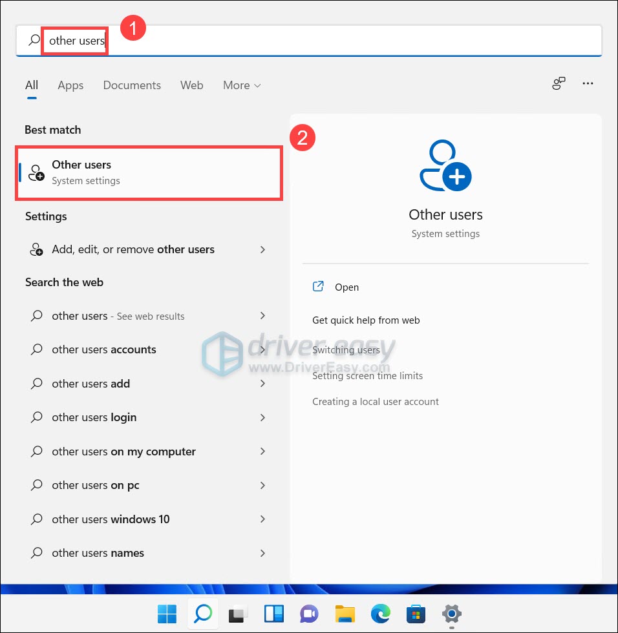Click search icon beside 'other users login'

[x=36, y=417]
